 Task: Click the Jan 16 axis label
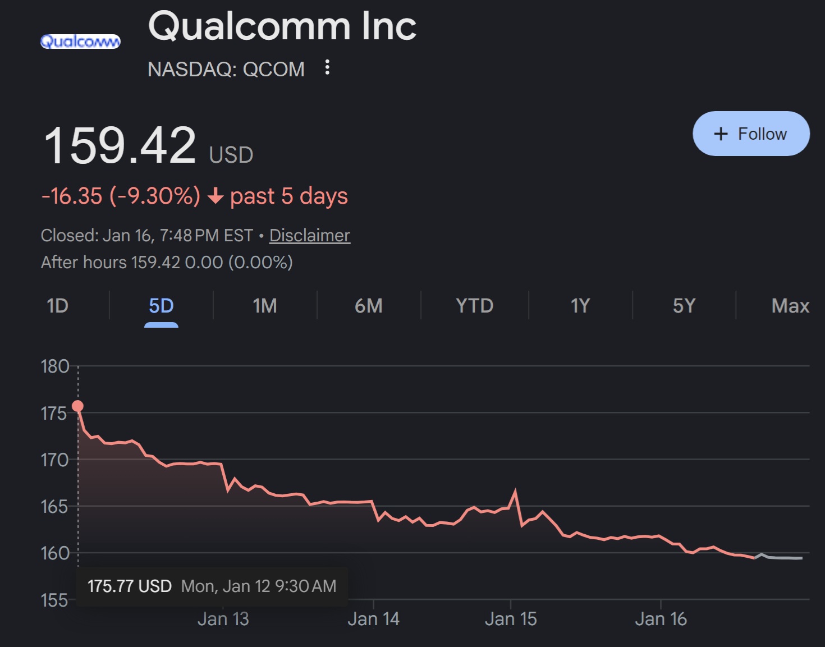[x=661, y=619]
